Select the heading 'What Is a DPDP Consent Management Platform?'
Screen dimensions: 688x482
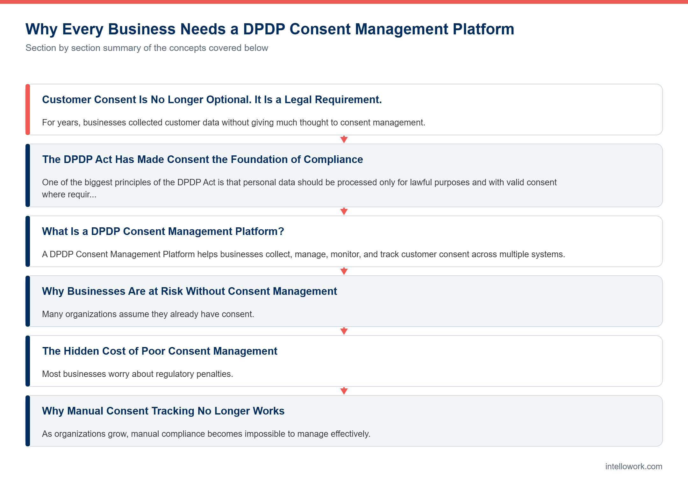click(163, 231)
